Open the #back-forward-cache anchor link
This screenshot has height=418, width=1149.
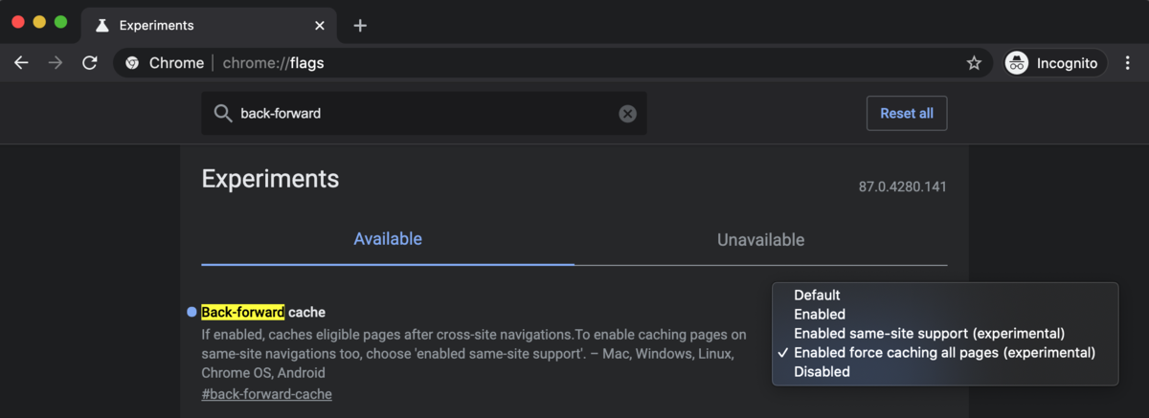tap(267, 394)
